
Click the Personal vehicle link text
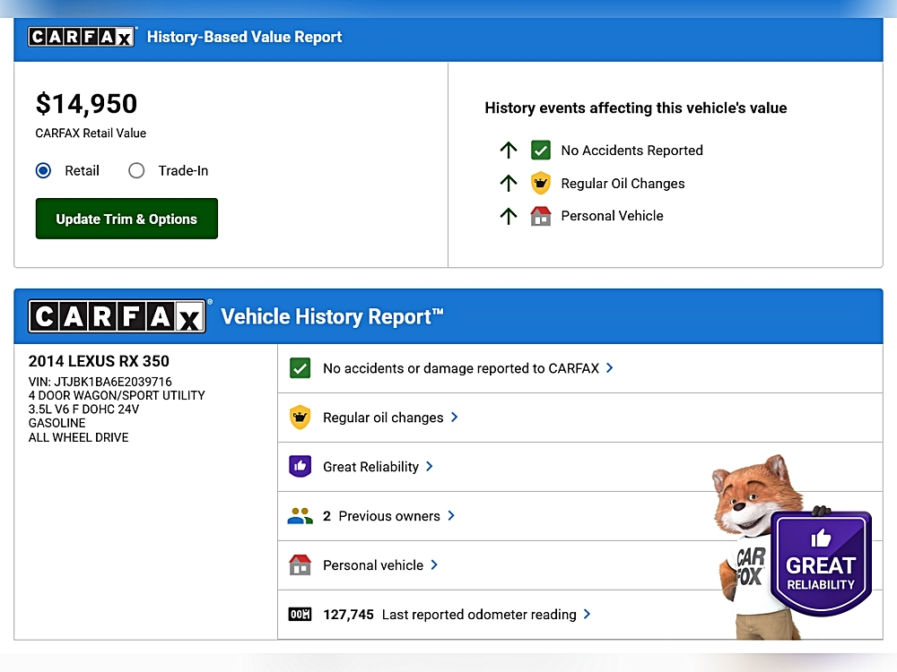click(372, 565)
